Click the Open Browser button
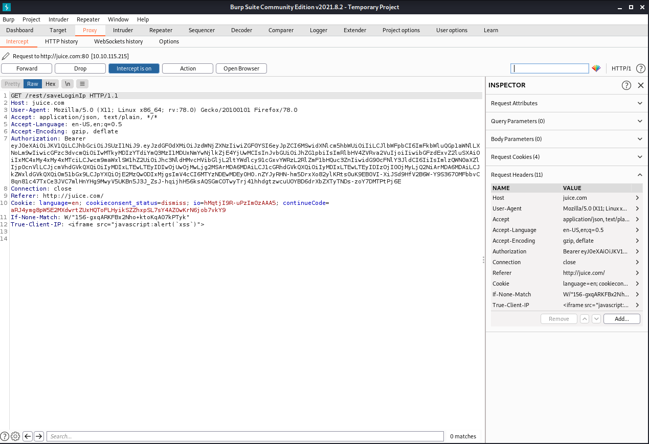The height and width of the screenshot is (444, 649). click(241, 68)
